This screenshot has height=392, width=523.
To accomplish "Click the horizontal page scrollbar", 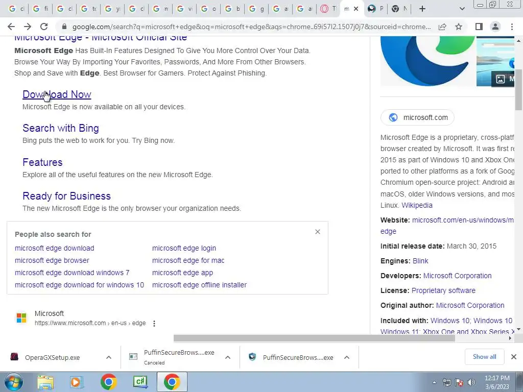I will click(x=314, y=338).
